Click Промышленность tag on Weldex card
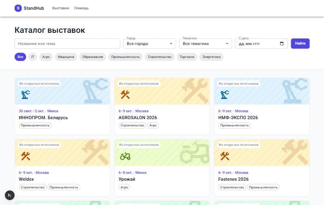The width and height of the screenshot is (324, 205). tap(64, 187)
